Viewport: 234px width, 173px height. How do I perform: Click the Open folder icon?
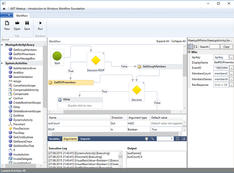(x=17, y=23)
